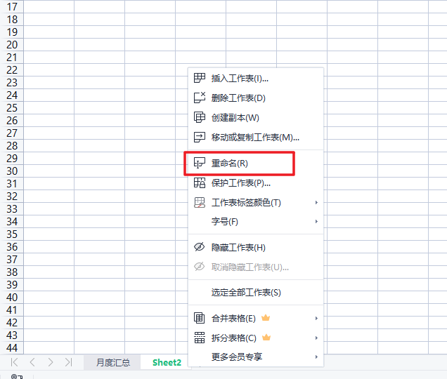This screenshot has height=379, width=447.
Task: Open the 更多会员专享 submenu
Action: (256, 357)
